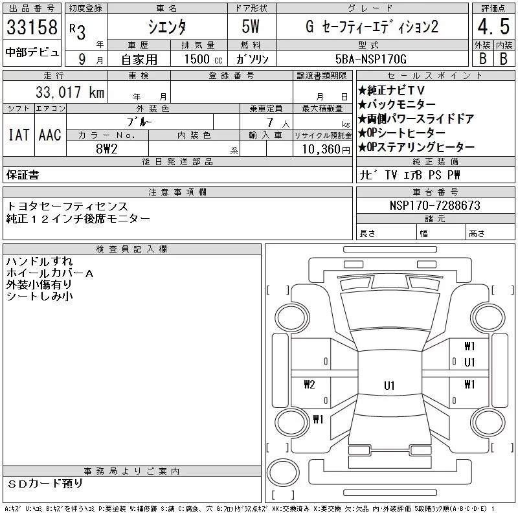Click the 保証書 entry in later-shipped parts
The image size is (518, 518).
[23, 175]
